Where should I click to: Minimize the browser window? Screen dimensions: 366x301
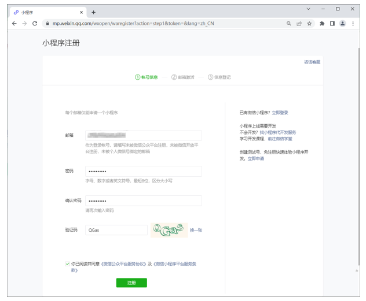[x=323, y=9]
